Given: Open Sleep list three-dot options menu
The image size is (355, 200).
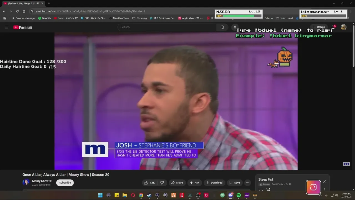Looking at the screenshot, I should click(x=324, y=190).
